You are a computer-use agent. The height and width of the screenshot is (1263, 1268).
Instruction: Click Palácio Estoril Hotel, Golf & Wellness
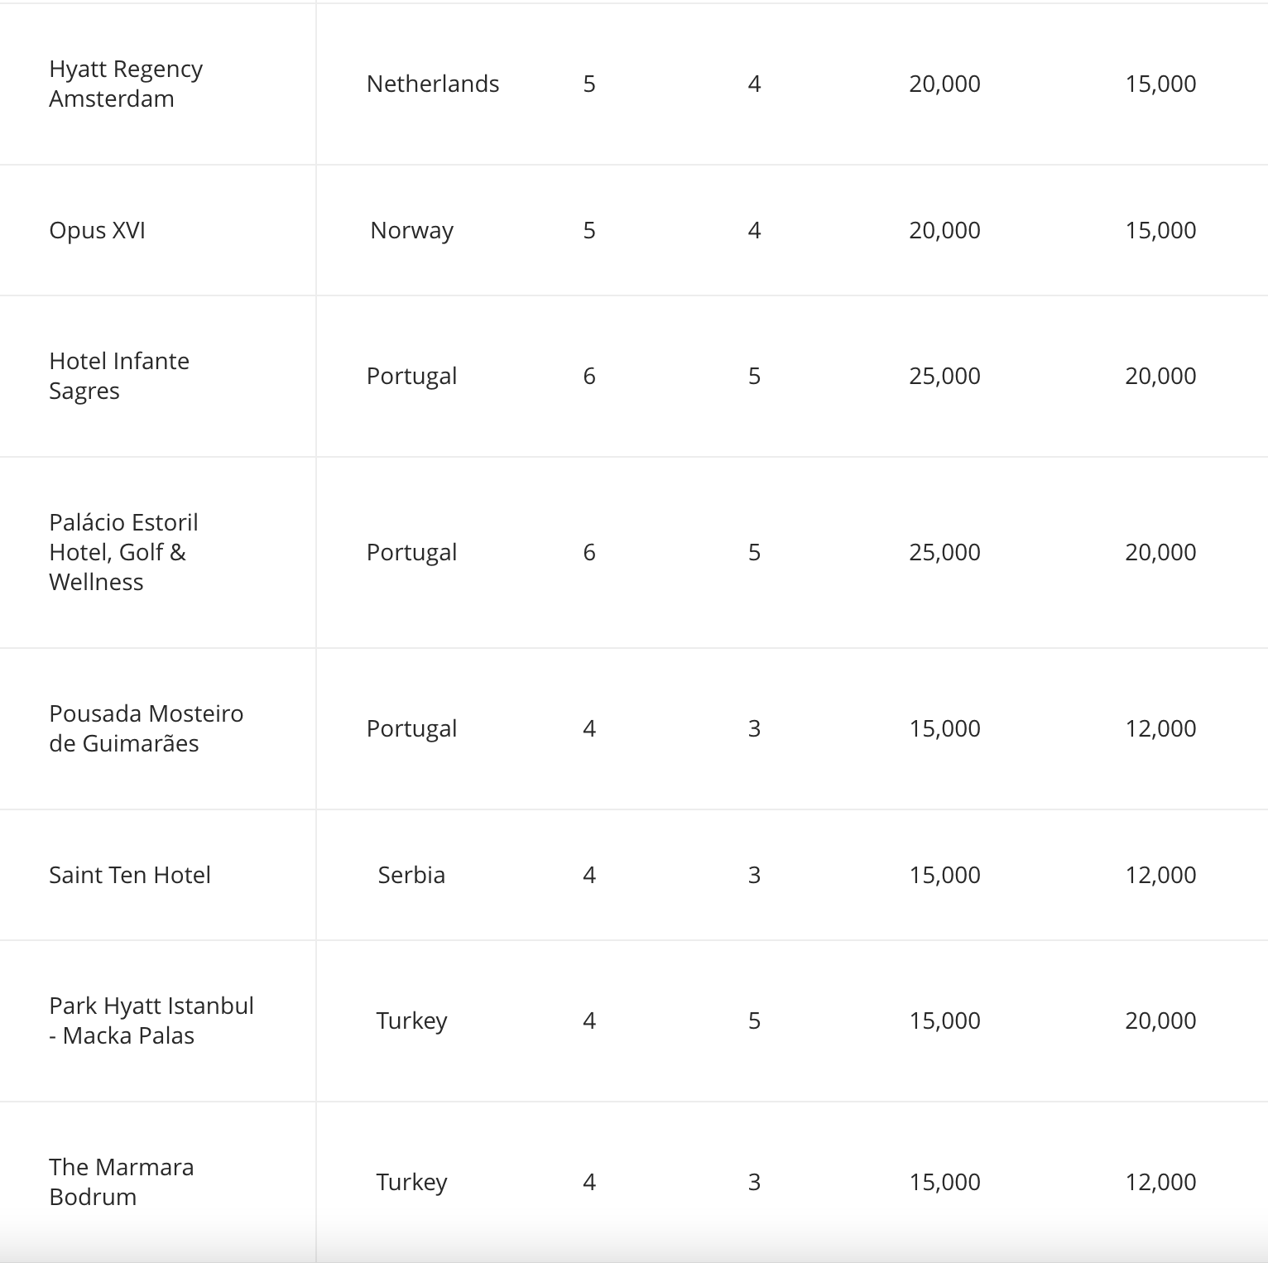click(124, 552)
